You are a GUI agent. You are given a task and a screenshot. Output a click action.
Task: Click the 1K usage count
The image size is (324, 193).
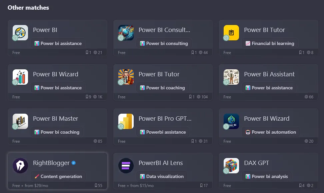coord(100,97)
